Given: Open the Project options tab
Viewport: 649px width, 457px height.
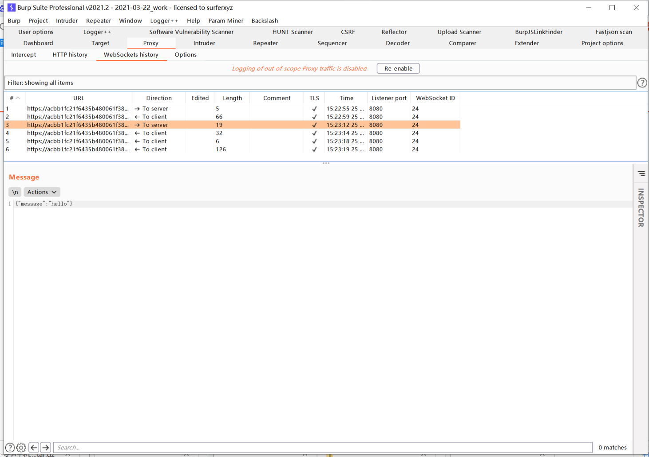Looking at the screenshot, I should tap(602, 43).
